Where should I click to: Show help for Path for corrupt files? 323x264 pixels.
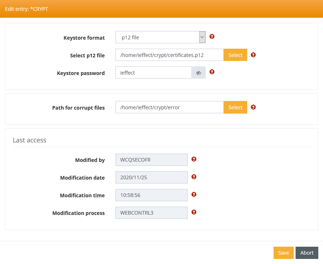253,107
